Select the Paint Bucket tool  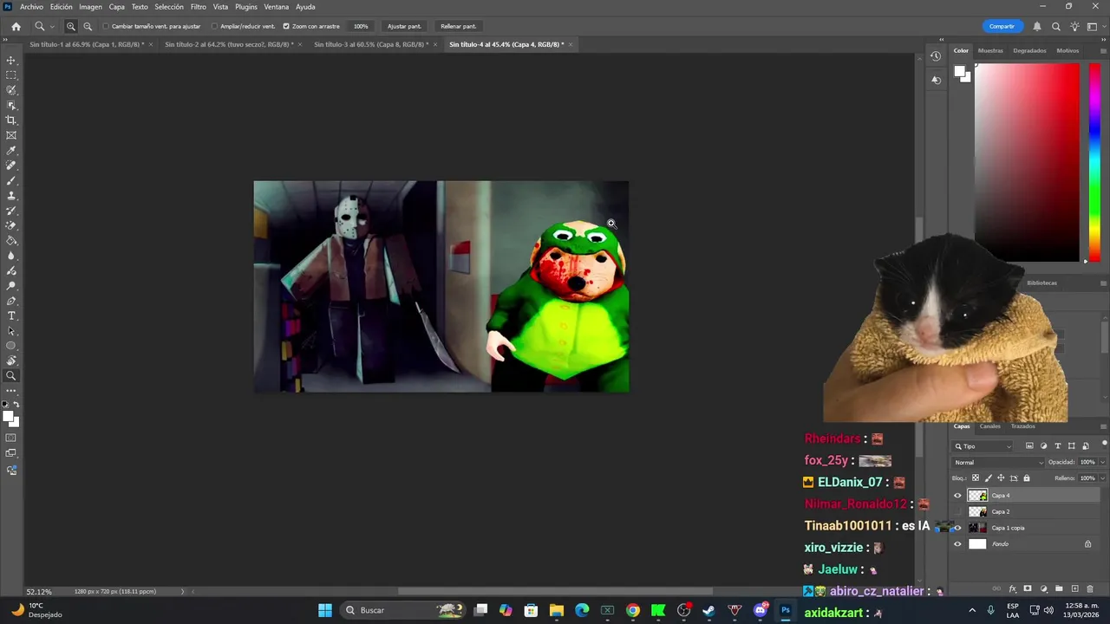[11, 241]
